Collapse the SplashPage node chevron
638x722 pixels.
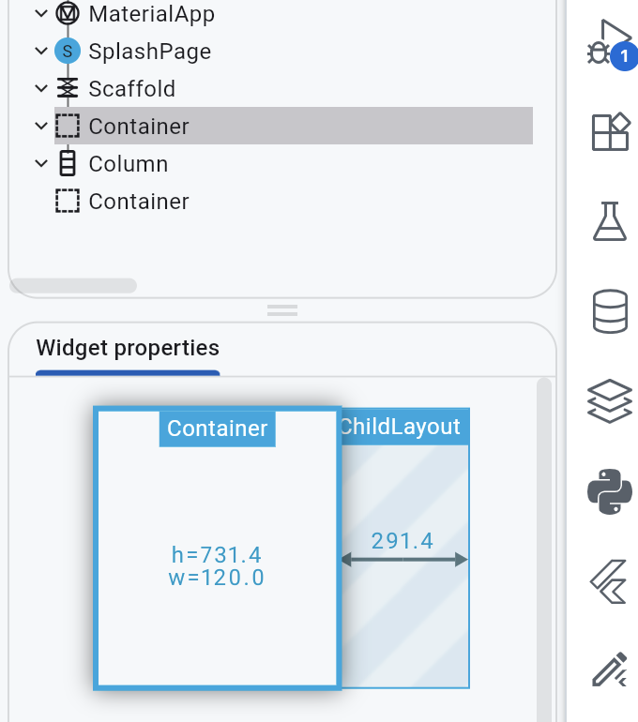point(41,51)
